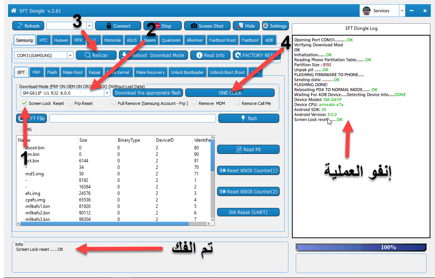Click the flash lightning bolt icon
The width and height of the screenshot is (435, 278).
click(x=243, y=118)
